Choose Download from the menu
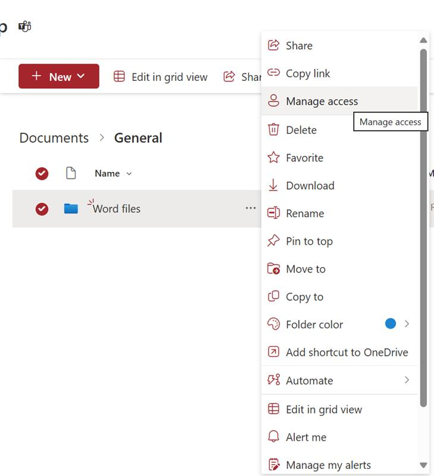The image size is (434, 476). click(339, 186)
